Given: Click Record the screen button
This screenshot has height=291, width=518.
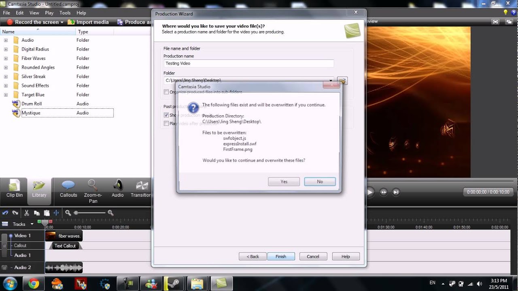Looking at the screenshot, I should (33, 22).
